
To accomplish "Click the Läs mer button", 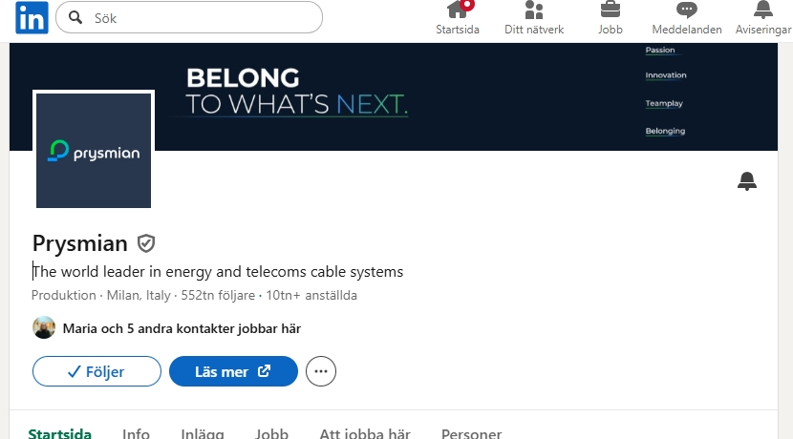I will [x=233, y=371].
